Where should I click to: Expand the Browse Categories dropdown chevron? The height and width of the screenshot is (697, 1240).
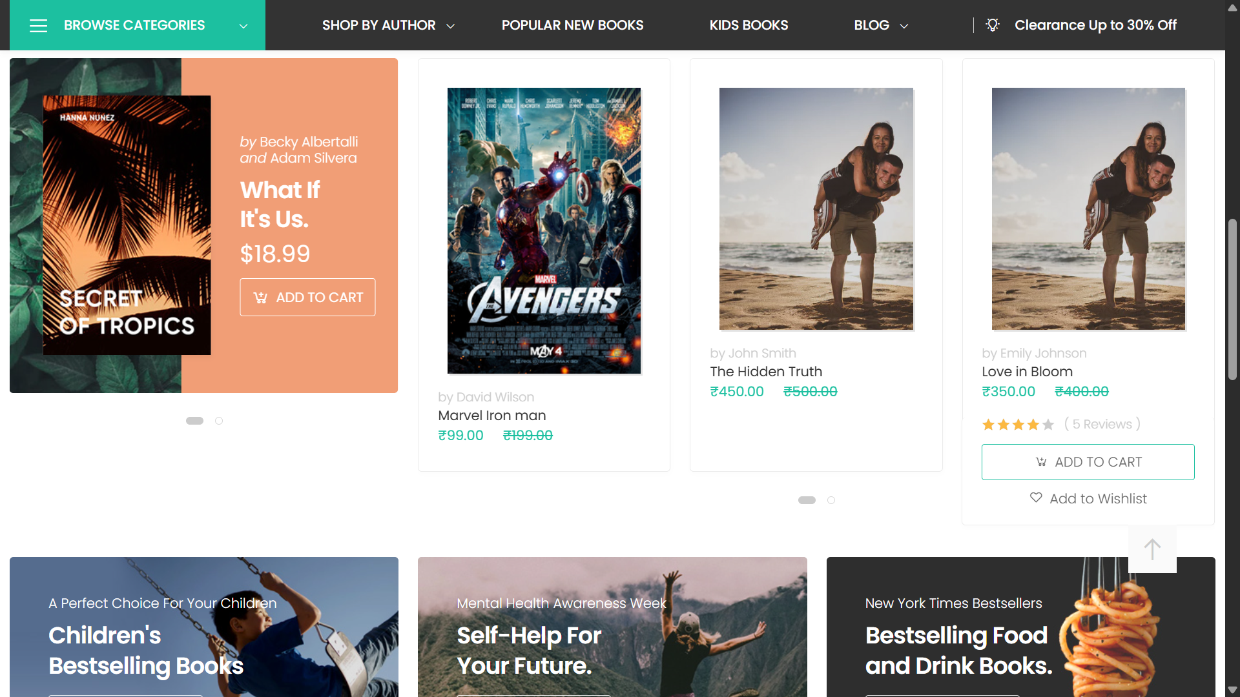243,26
